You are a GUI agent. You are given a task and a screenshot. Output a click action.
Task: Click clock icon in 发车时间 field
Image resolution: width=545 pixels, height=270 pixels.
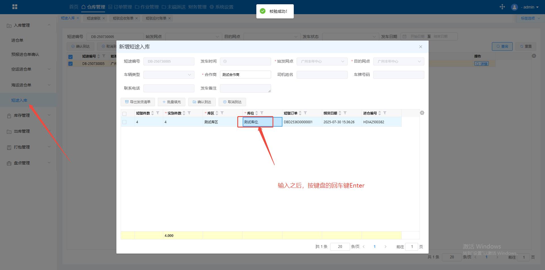pos(225,61)
